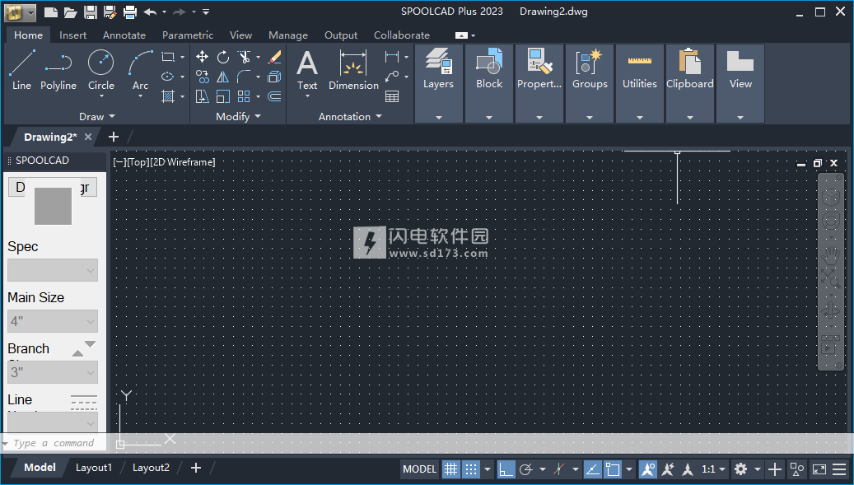Open the Utilities panel button
The image size is (854, 485).
point(639,84)
